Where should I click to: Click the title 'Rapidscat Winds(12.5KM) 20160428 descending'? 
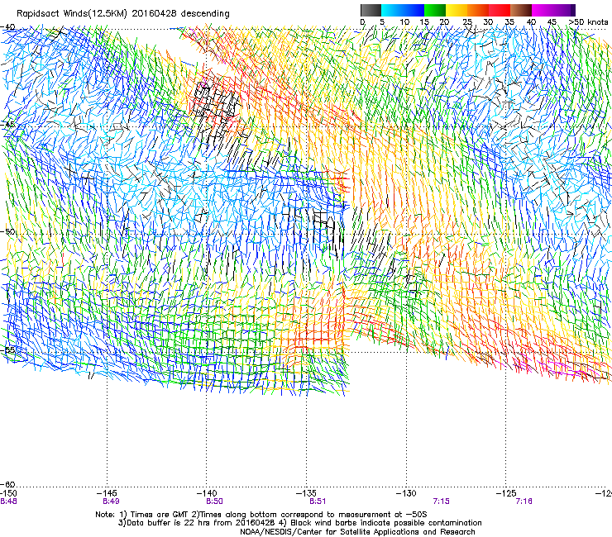point(123,13)
